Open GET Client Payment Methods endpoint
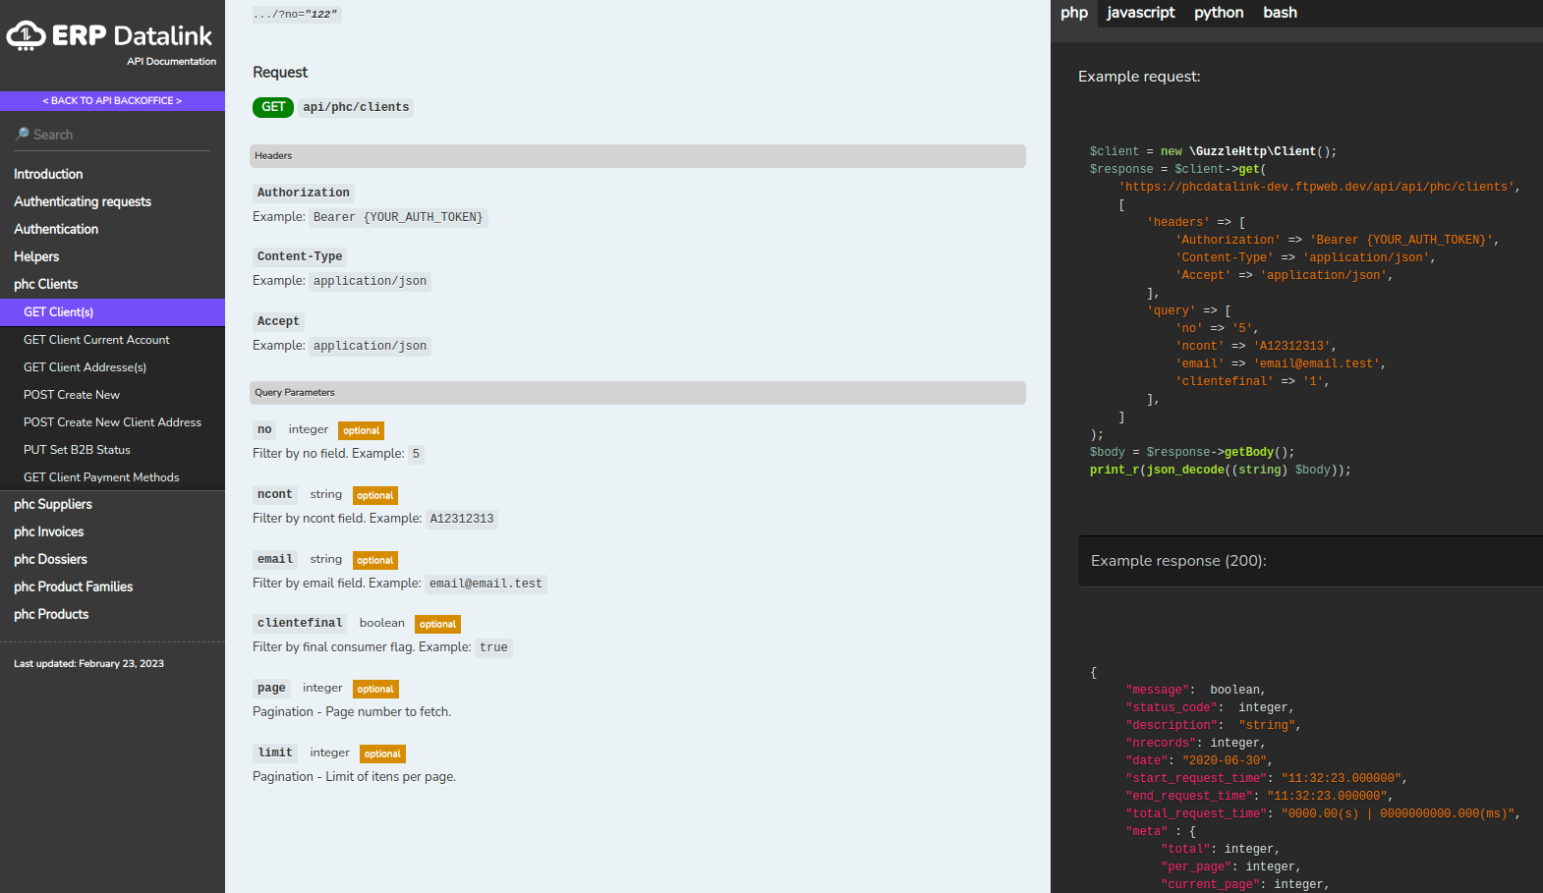Viewport: 1543px width, 893px height. click(x=101, y=477)
